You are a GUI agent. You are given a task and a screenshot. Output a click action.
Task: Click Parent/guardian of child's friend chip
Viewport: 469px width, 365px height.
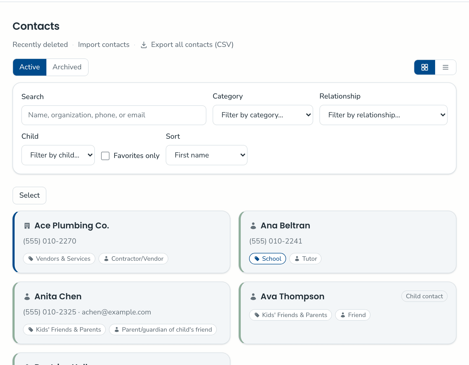coord(163,330)
